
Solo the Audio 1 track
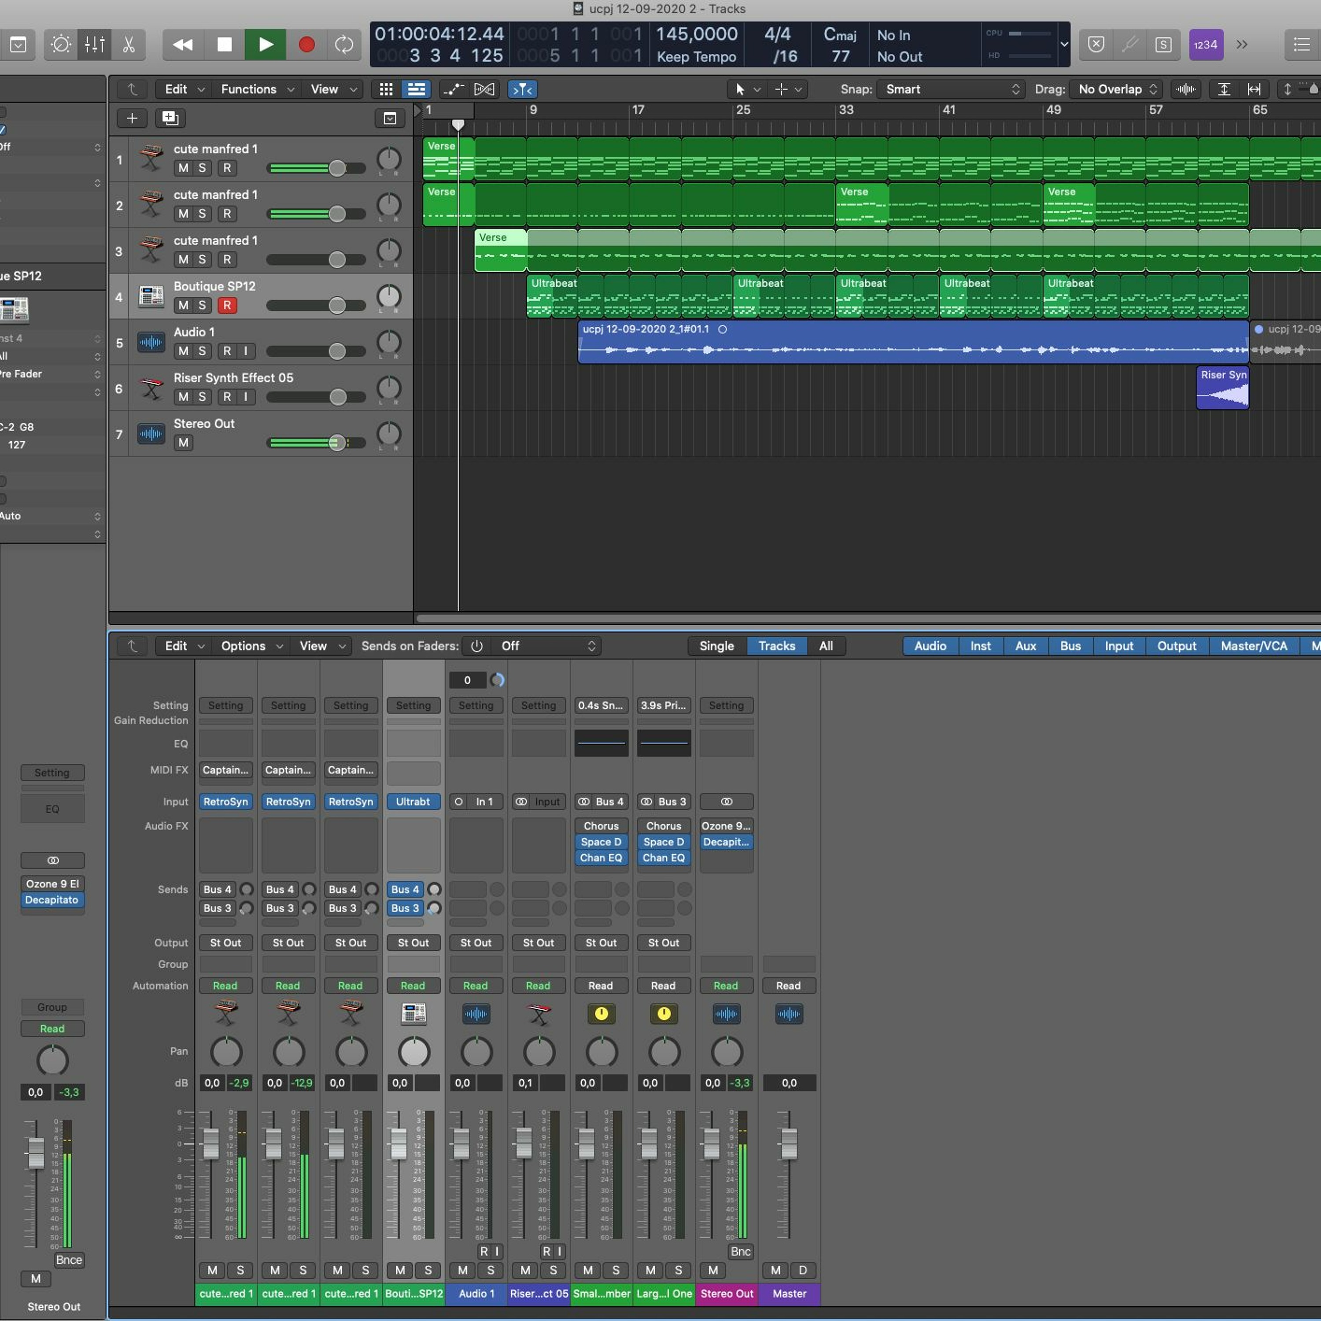(202, 351)
